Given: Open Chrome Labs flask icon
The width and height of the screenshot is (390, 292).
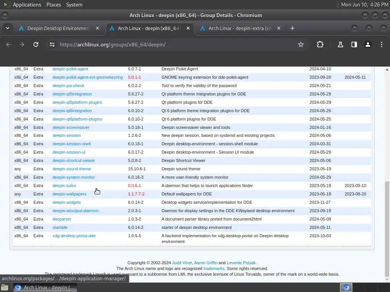Looking at the screenshot, I should point(340,44).
